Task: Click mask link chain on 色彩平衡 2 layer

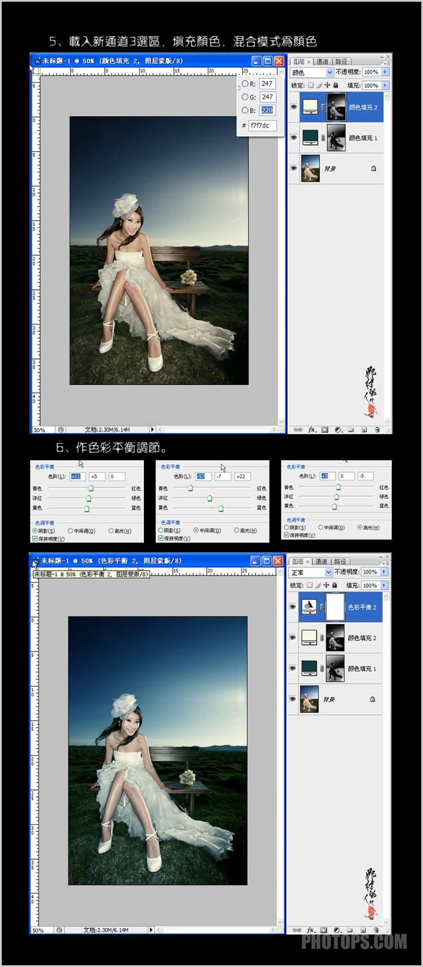Action: pos(322,607)
